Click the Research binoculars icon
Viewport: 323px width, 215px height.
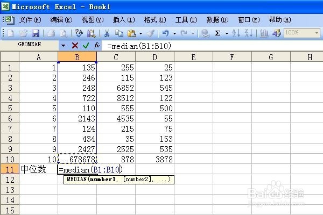92,33
